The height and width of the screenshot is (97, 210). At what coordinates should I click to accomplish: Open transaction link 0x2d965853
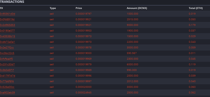(7, 25)
